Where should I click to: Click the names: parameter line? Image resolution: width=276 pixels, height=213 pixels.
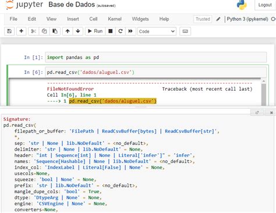pos(104,161)
